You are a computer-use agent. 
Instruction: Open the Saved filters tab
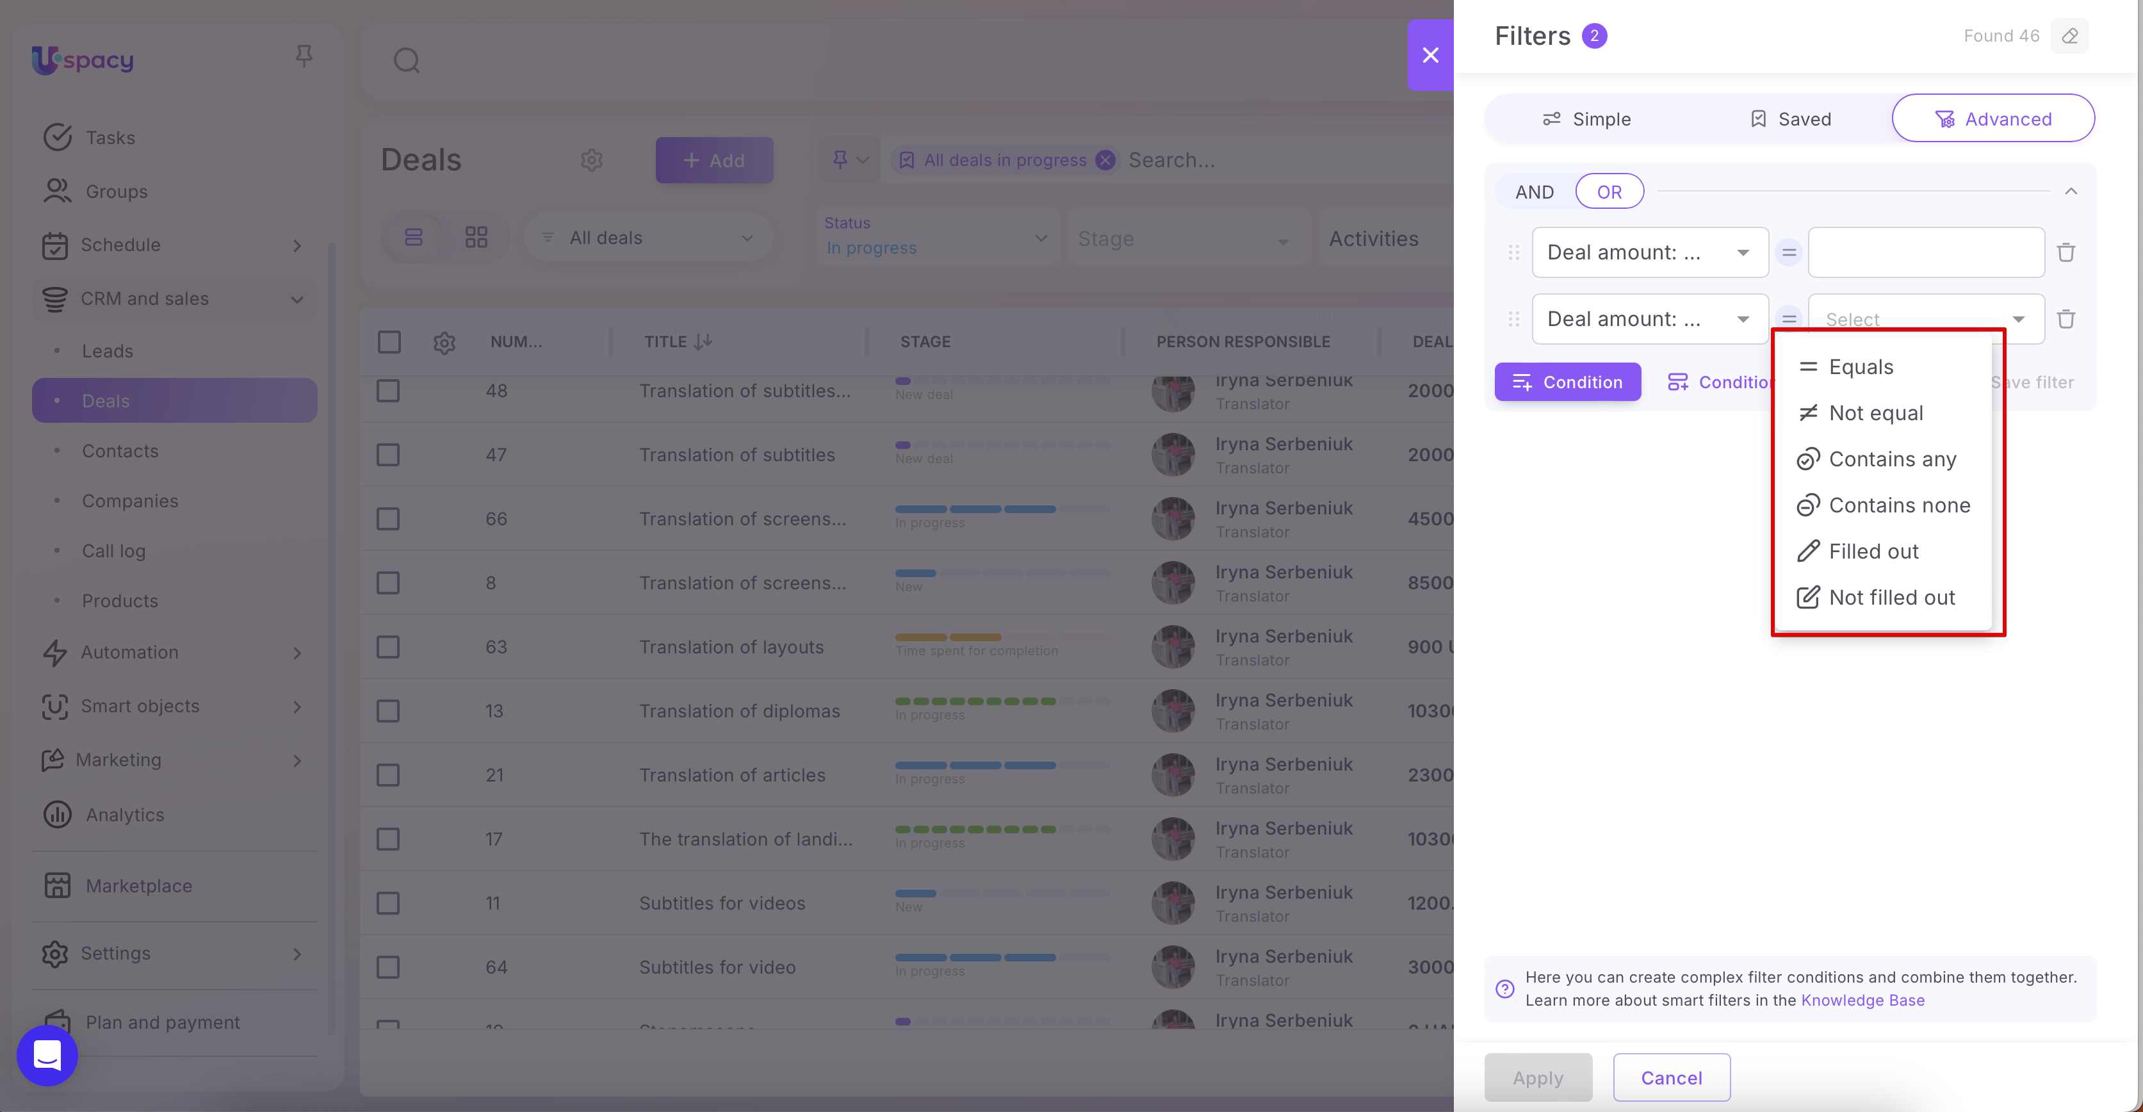[1790, 119]
